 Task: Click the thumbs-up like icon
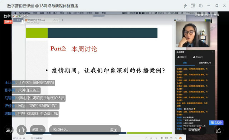(219, 130)
